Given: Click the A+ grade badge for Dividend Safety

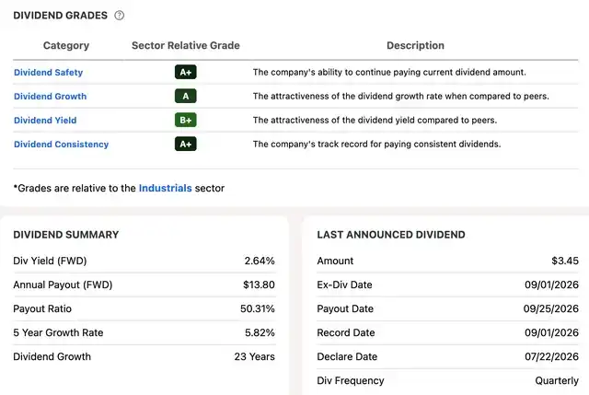Looking at the screenshot, I should (x=186, y=72).
